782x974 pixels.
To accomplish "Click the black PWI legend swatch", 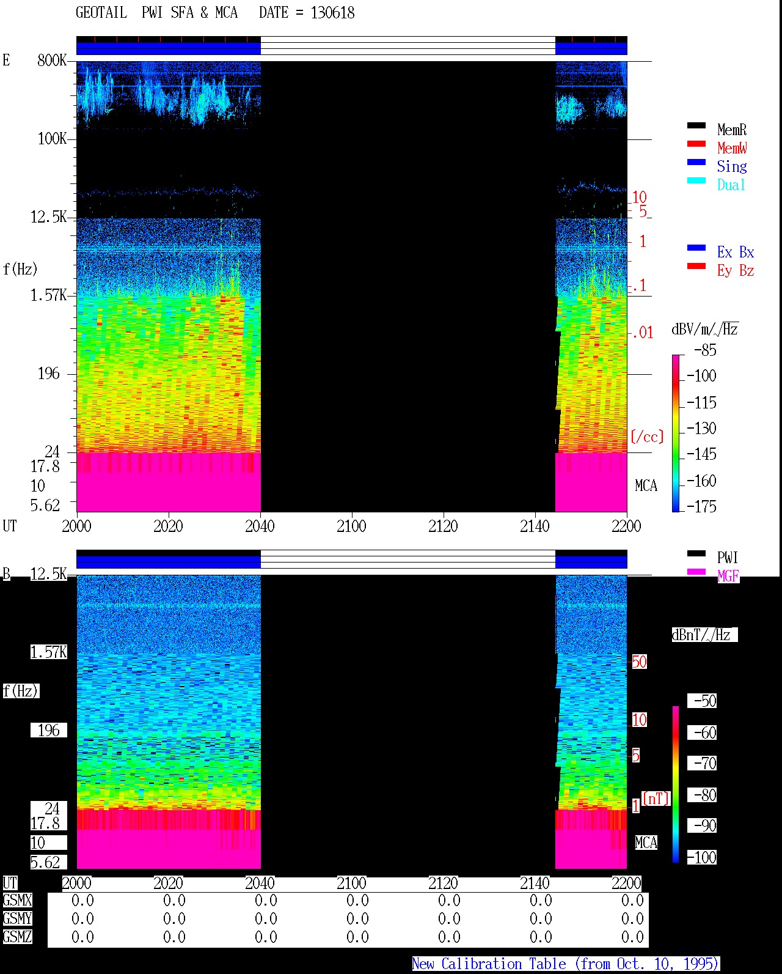I will point(696,554).
